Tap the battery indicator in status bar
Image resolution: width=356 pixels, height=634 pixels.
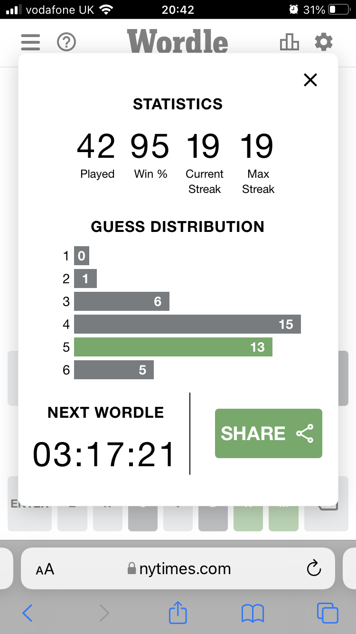(x=338, y=10)
